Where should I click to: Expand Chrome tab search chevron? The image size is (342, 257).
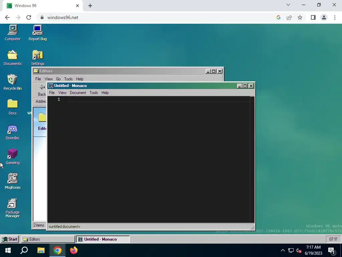point(288,5)
